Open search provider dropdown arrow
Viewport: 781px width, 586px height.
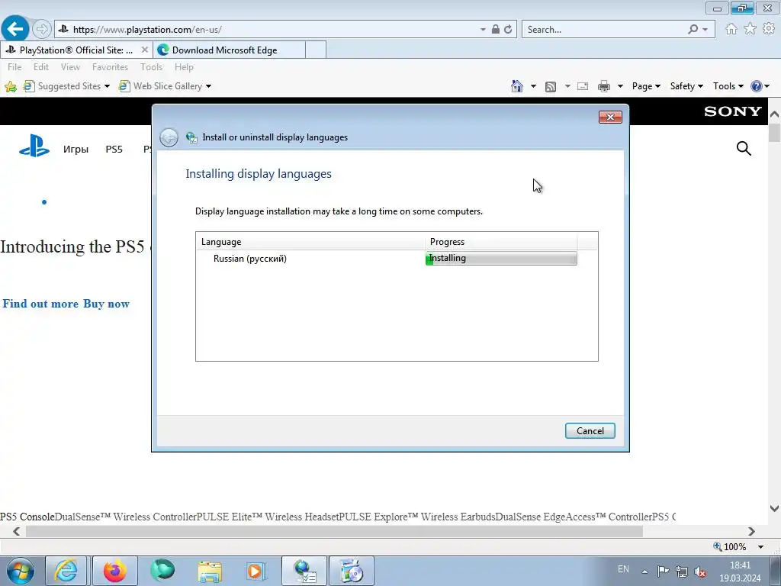[705, 30]
